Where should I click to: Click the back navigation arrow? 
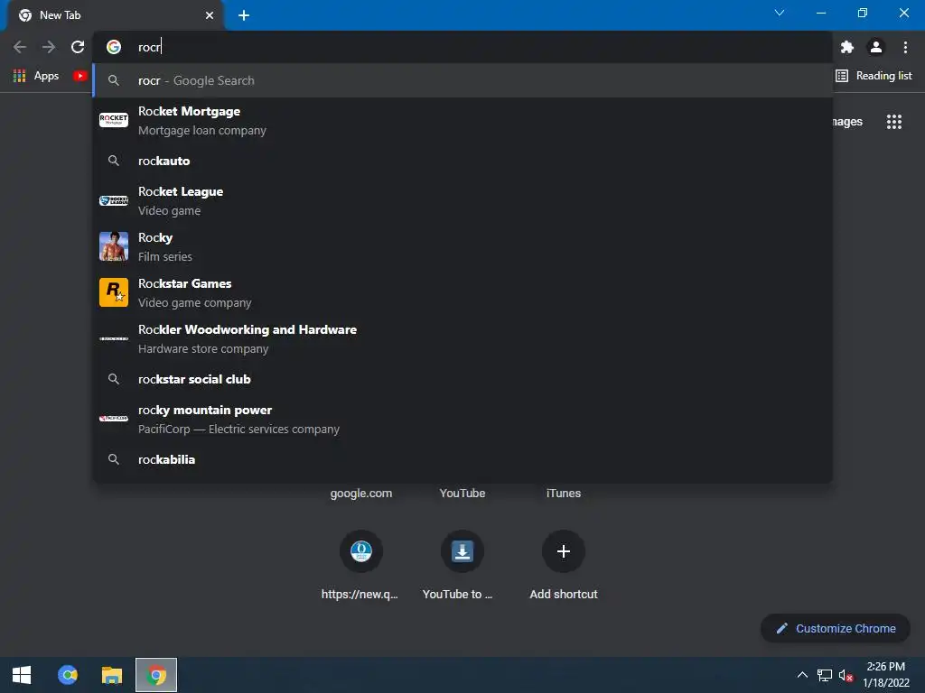coord(20,47)
